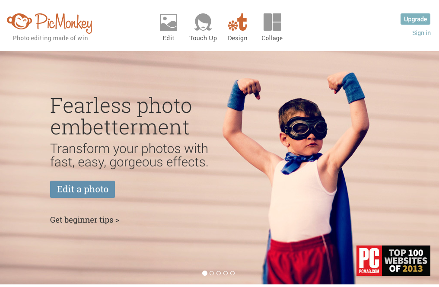Viewport: 439px width, 287px height.
Task: Click the Upgrade button
Action: pyautogui.click(x=415, y=19)
